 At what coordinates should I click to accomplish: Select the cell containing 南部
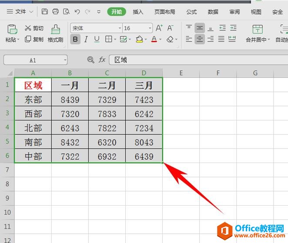pyautogui.click(x=33, y=142)
